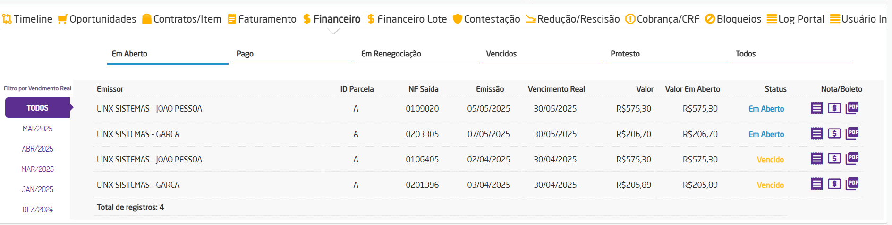Download the PDF for NF 0106405
This screenshot has width=892, height=225.
852,158
